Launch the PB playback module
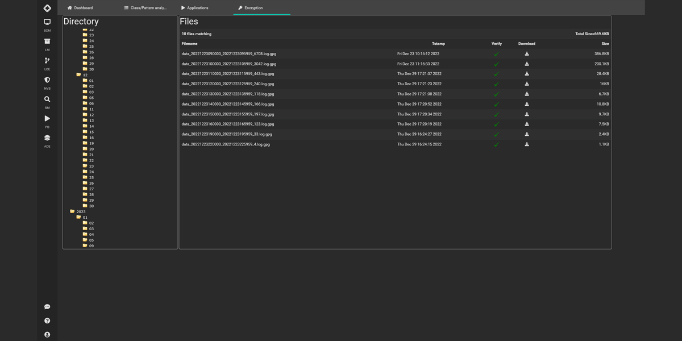682x341 pixels. (47, 118)
